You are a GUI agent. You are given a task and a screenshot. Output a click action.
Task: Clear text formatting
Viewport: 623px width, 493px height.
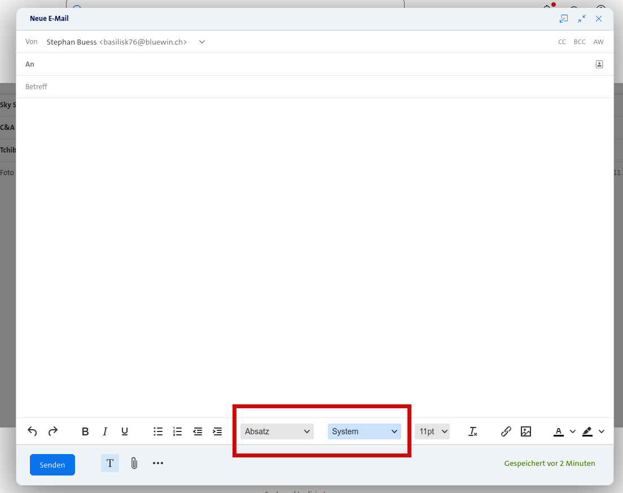tap(473, 431)
